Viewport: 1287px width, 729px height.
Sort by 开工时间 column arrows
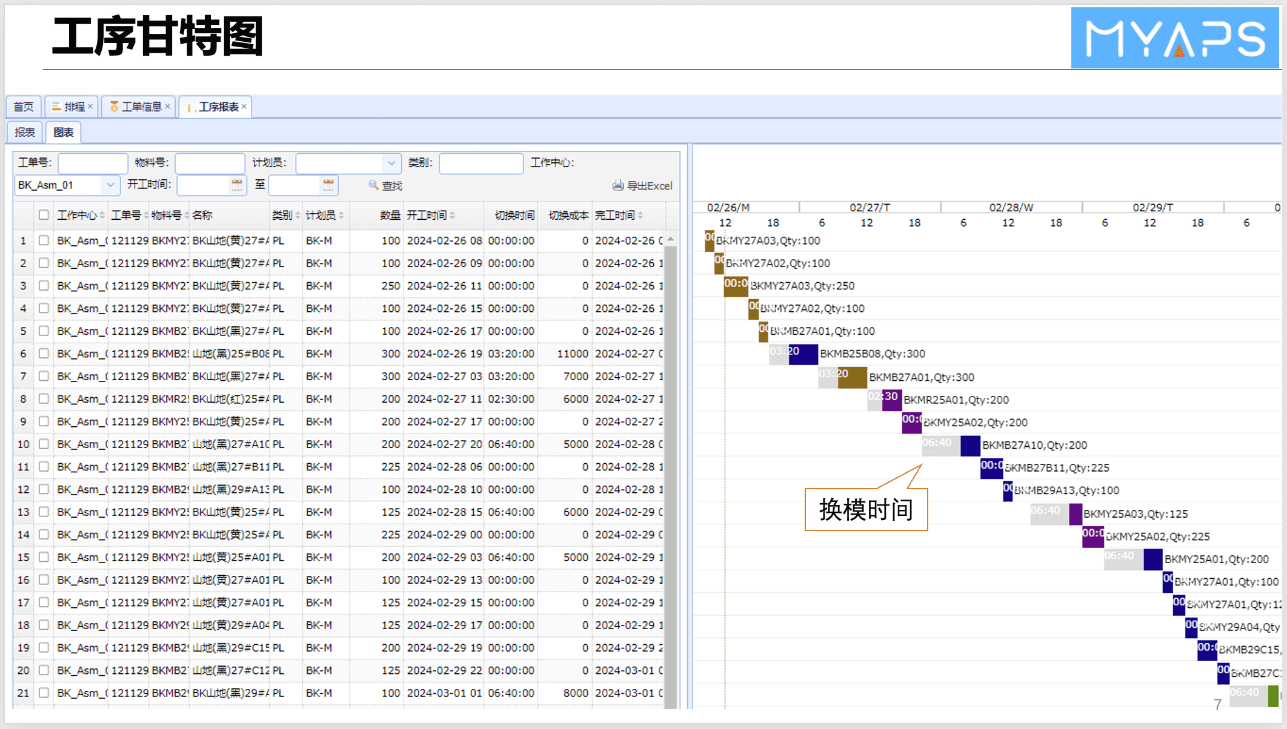[453, 216]
